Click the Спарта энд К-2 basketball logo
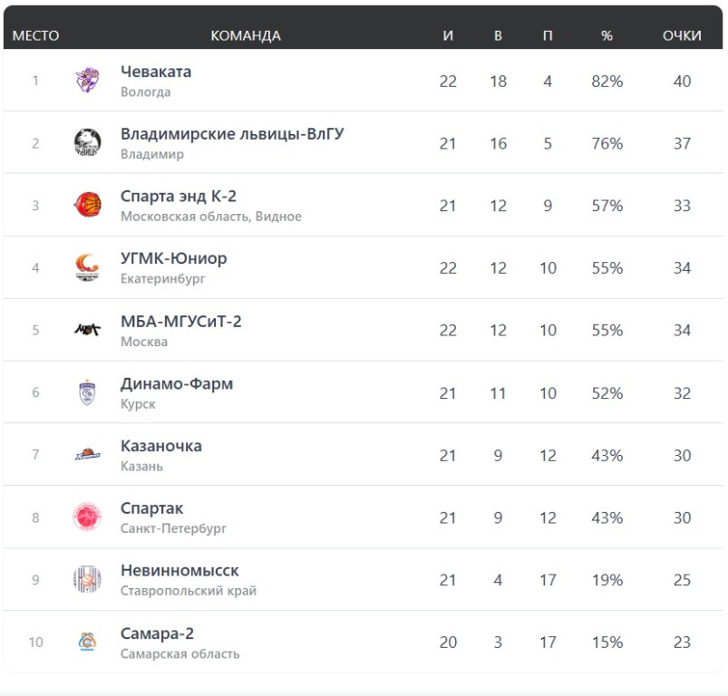This screenshot has height=696, width=728. [x=87, y=206]
